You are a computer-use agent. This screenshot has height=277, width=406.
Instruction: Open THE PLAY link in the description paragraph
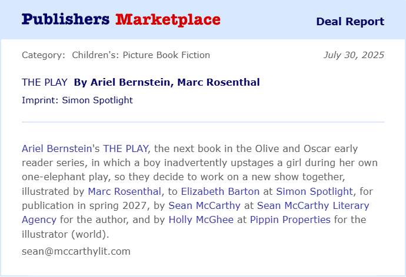coord(125,148)
